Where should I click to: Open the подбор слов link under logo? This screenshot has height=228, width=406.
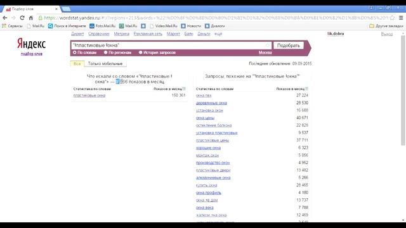coord(31,54)
